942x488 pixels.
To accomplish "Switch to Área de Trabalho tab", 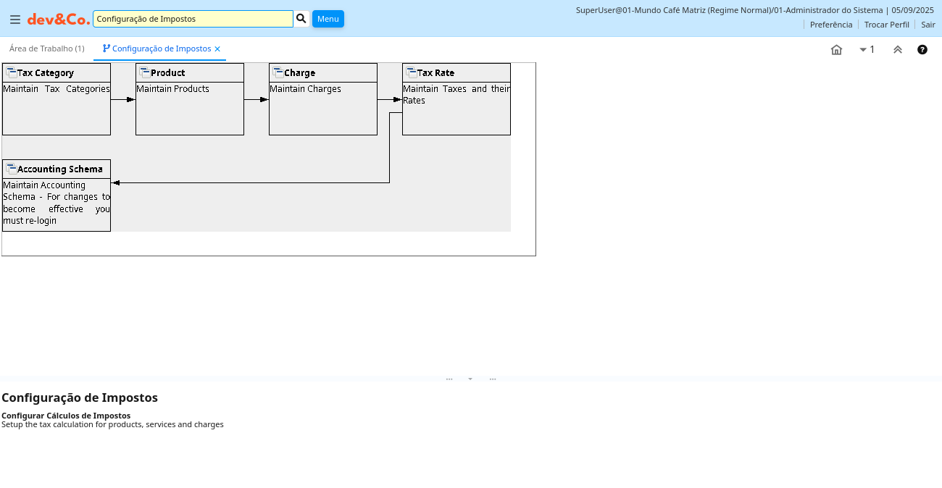I will click(x=46, y=49).
